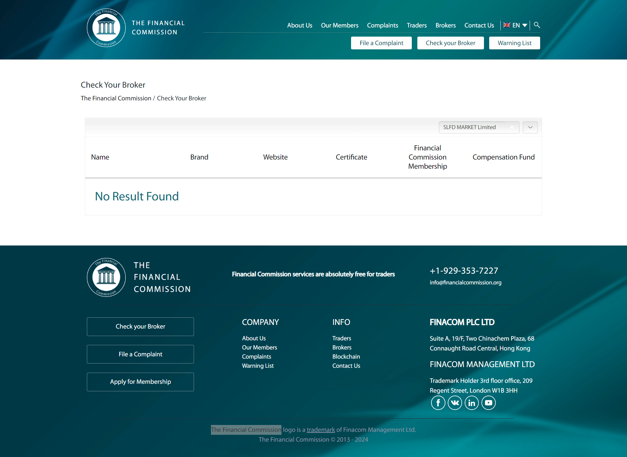Open the Warning List header button

tap(515, 43)
